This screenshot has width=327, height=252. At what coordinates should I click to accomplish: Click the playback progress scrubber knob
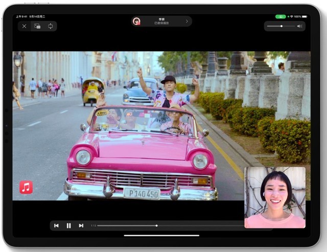click(157, 225)
